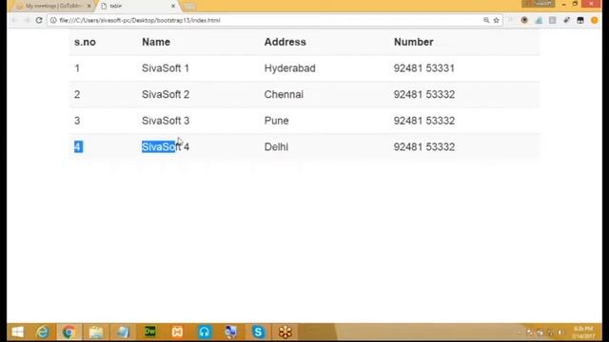
Task: Click the SivaSoft 3 cell
Action: tap(166, 121)
